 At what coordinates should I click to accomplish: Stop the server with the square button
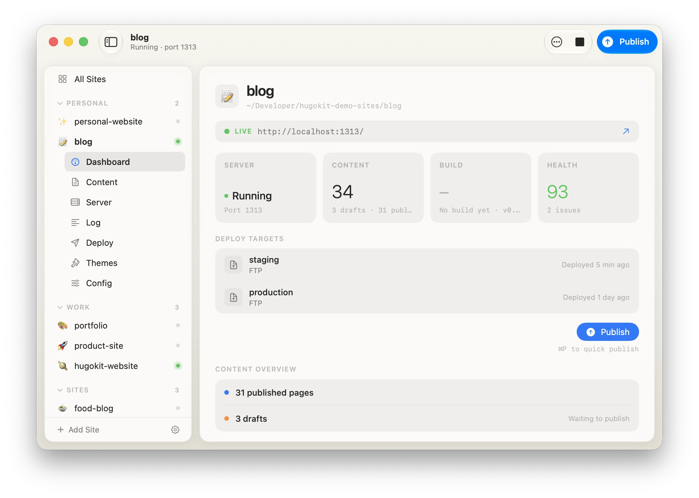click(x=580, y=42)
